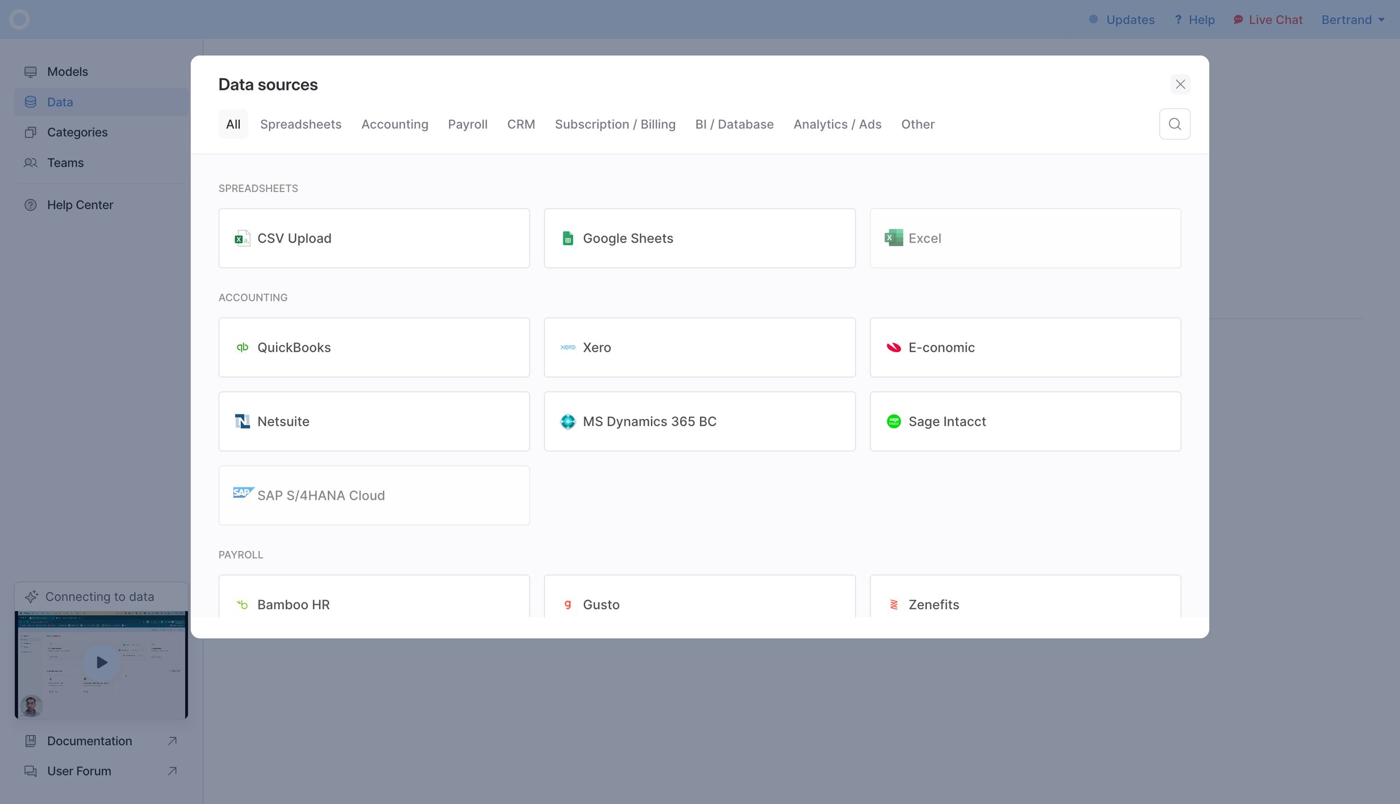Open Teams in the sidebar
Viewport: 1400px width, 804px height.
[101, 163]
